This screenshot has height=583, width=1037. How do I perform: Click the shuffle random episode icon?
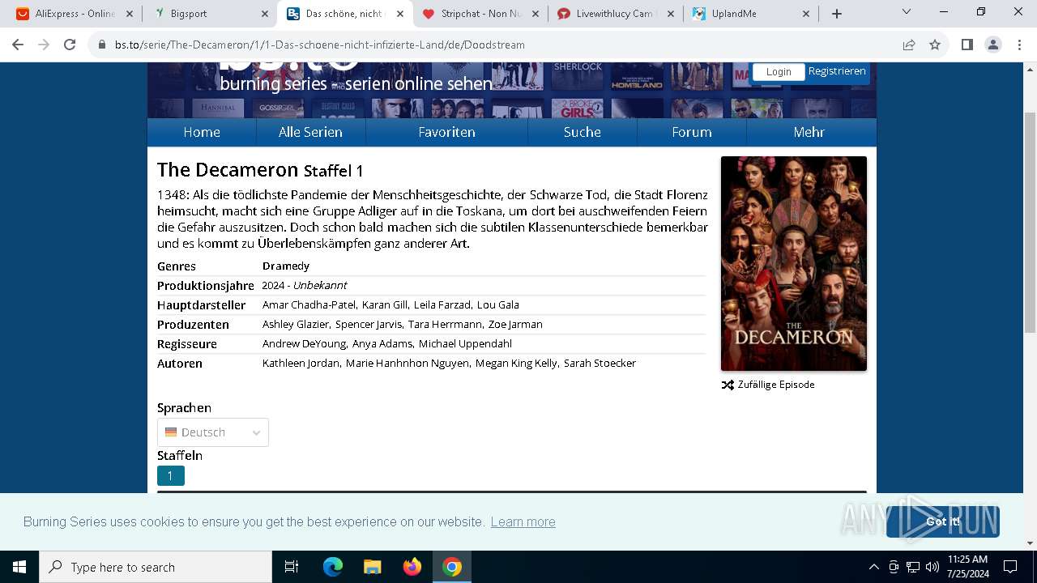(x=728, y=385)
